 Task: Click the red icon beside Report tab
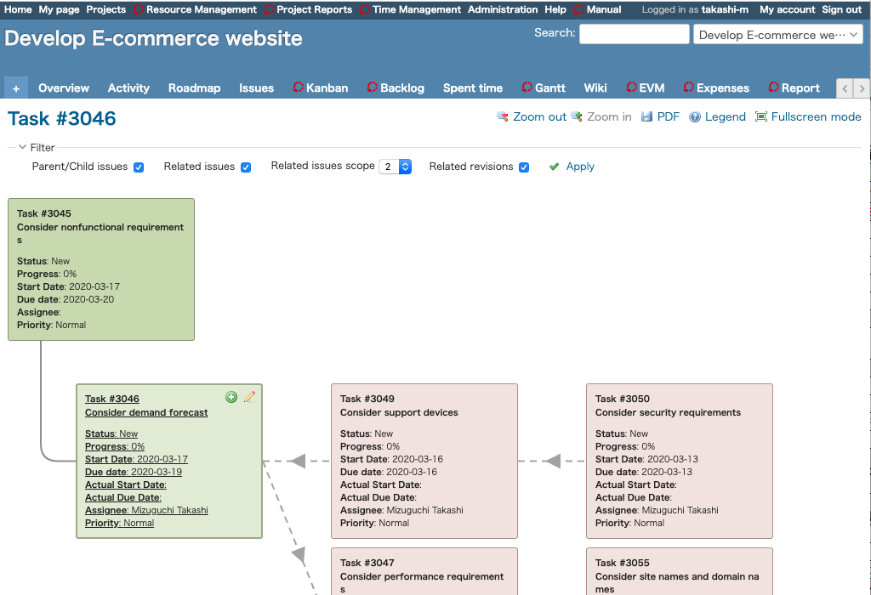774,88
